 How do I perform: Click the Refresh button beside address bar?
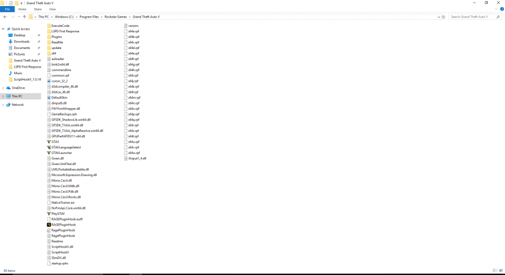443,17
